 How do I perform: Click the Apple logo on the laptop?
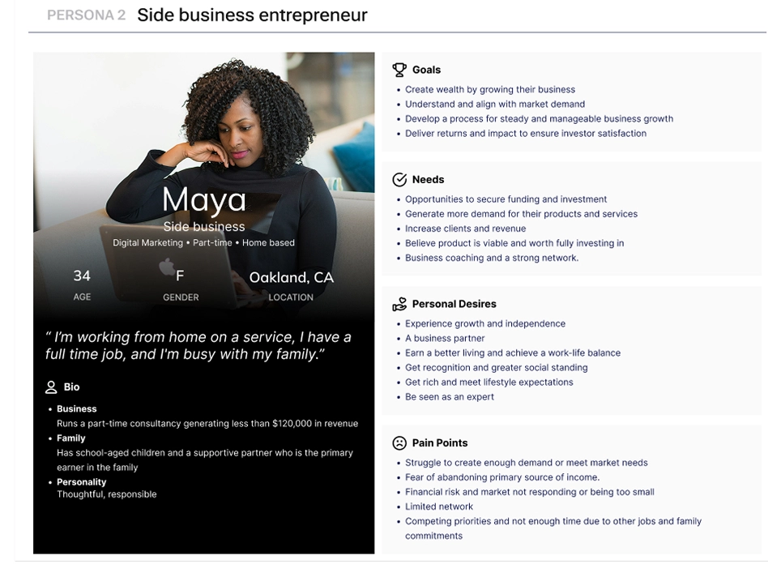click(x=167, y=267)
